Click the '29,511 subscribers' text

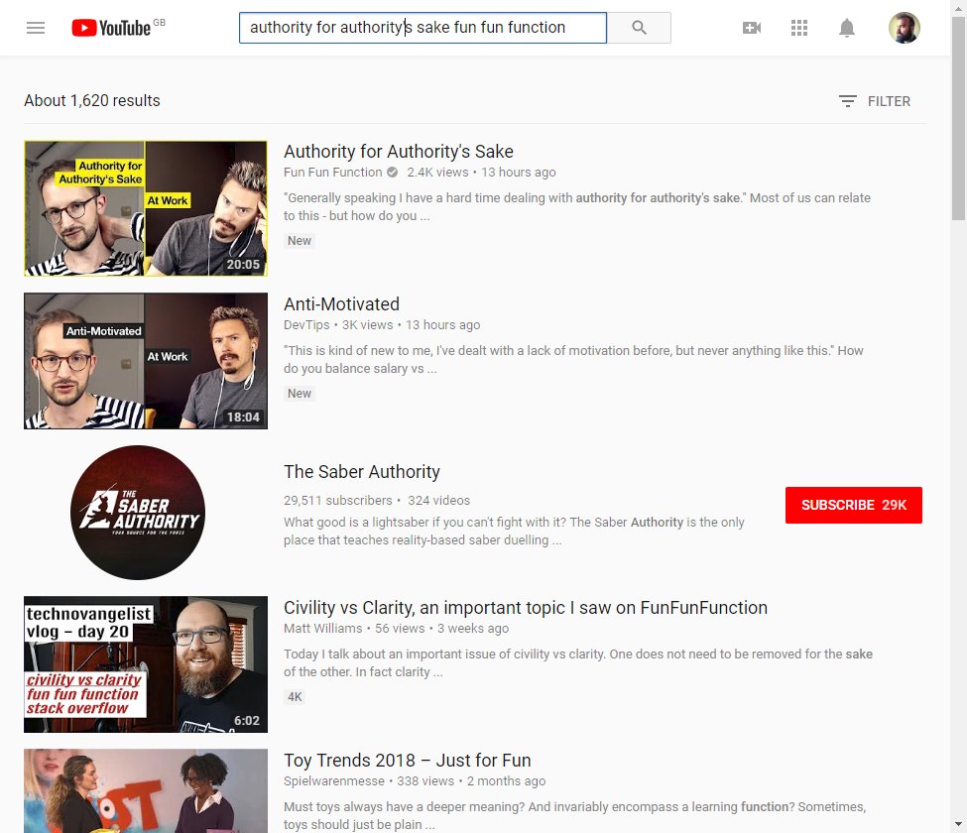click(338, 500)
